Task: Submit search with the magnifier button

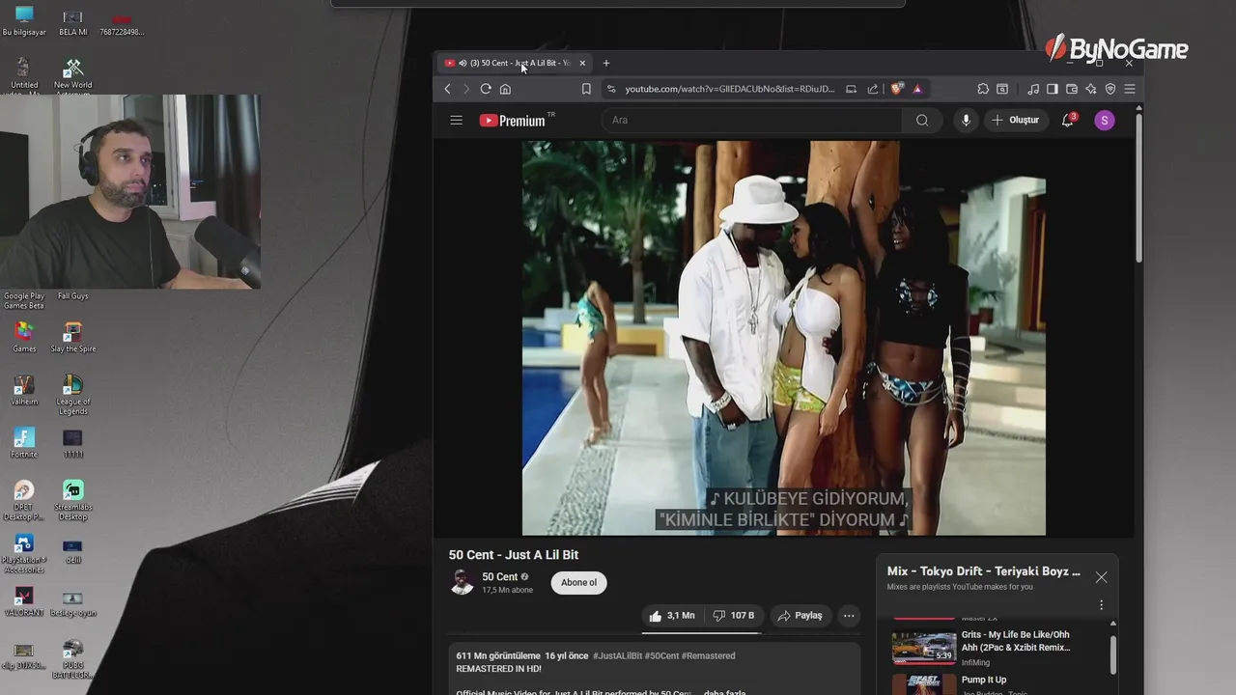Action: 922,121
